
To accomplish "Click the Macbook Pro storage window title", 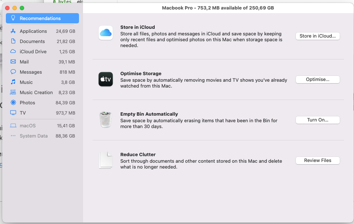I will (x=218, y=8).
